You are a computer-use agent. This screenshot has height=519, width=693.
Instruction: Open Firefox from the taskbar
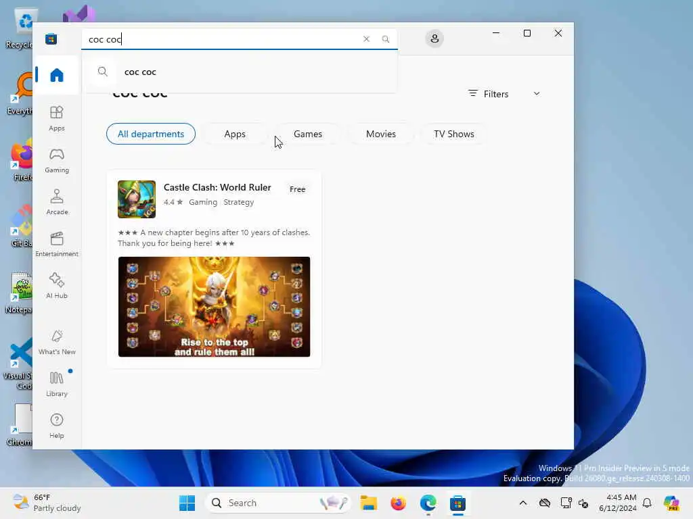(398, 503)
